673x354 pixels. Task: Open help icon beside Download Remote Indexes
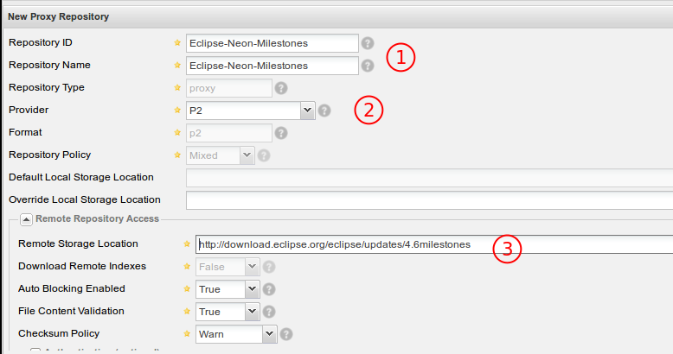(269, 267)
